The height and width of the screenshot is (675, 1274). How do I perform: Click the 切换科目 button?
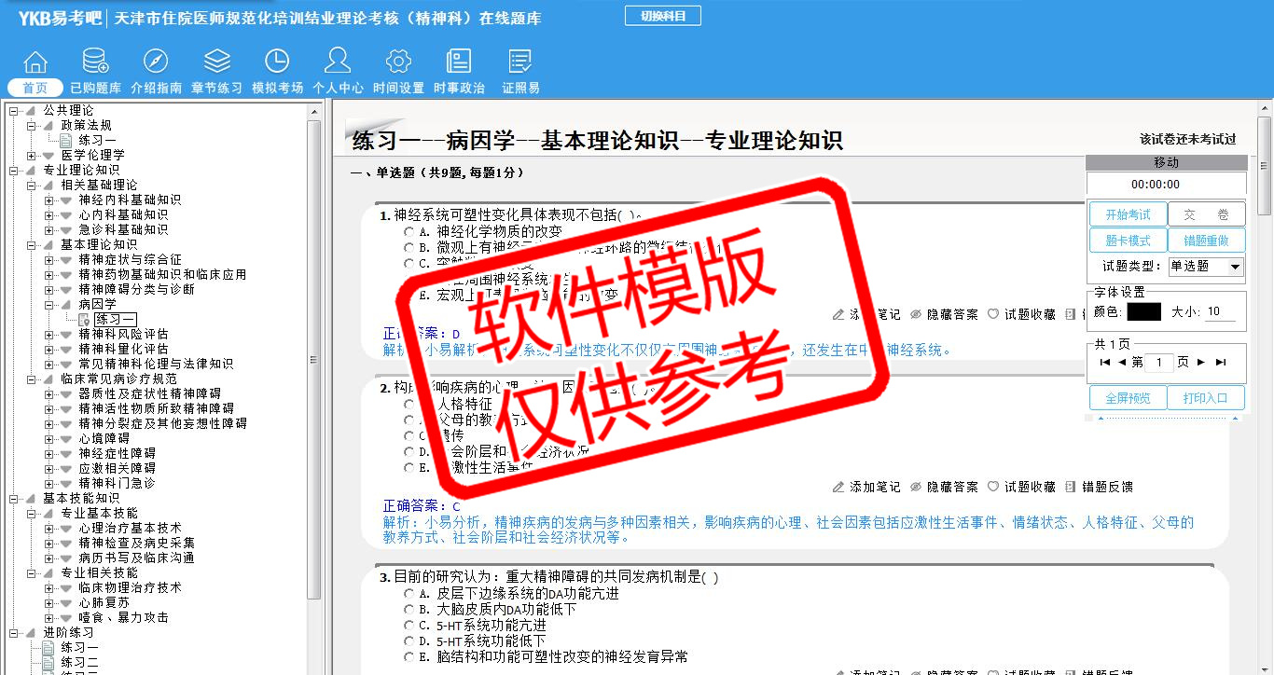pyautogui.click(x=662, y=16)
